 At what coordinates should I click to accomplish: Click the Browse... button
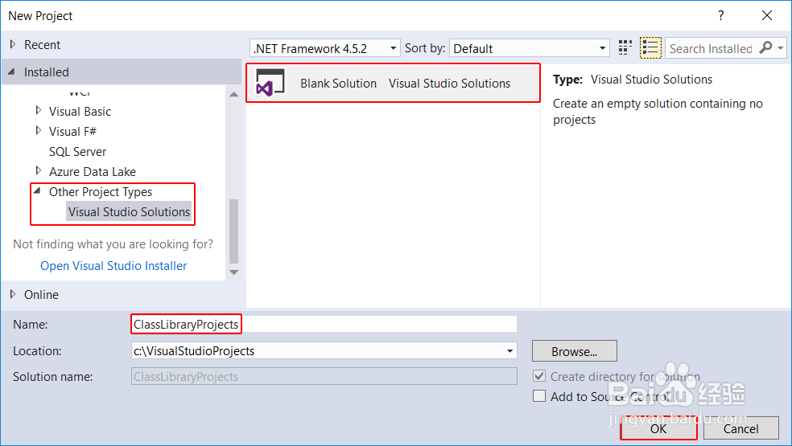[x=575, y=351]
